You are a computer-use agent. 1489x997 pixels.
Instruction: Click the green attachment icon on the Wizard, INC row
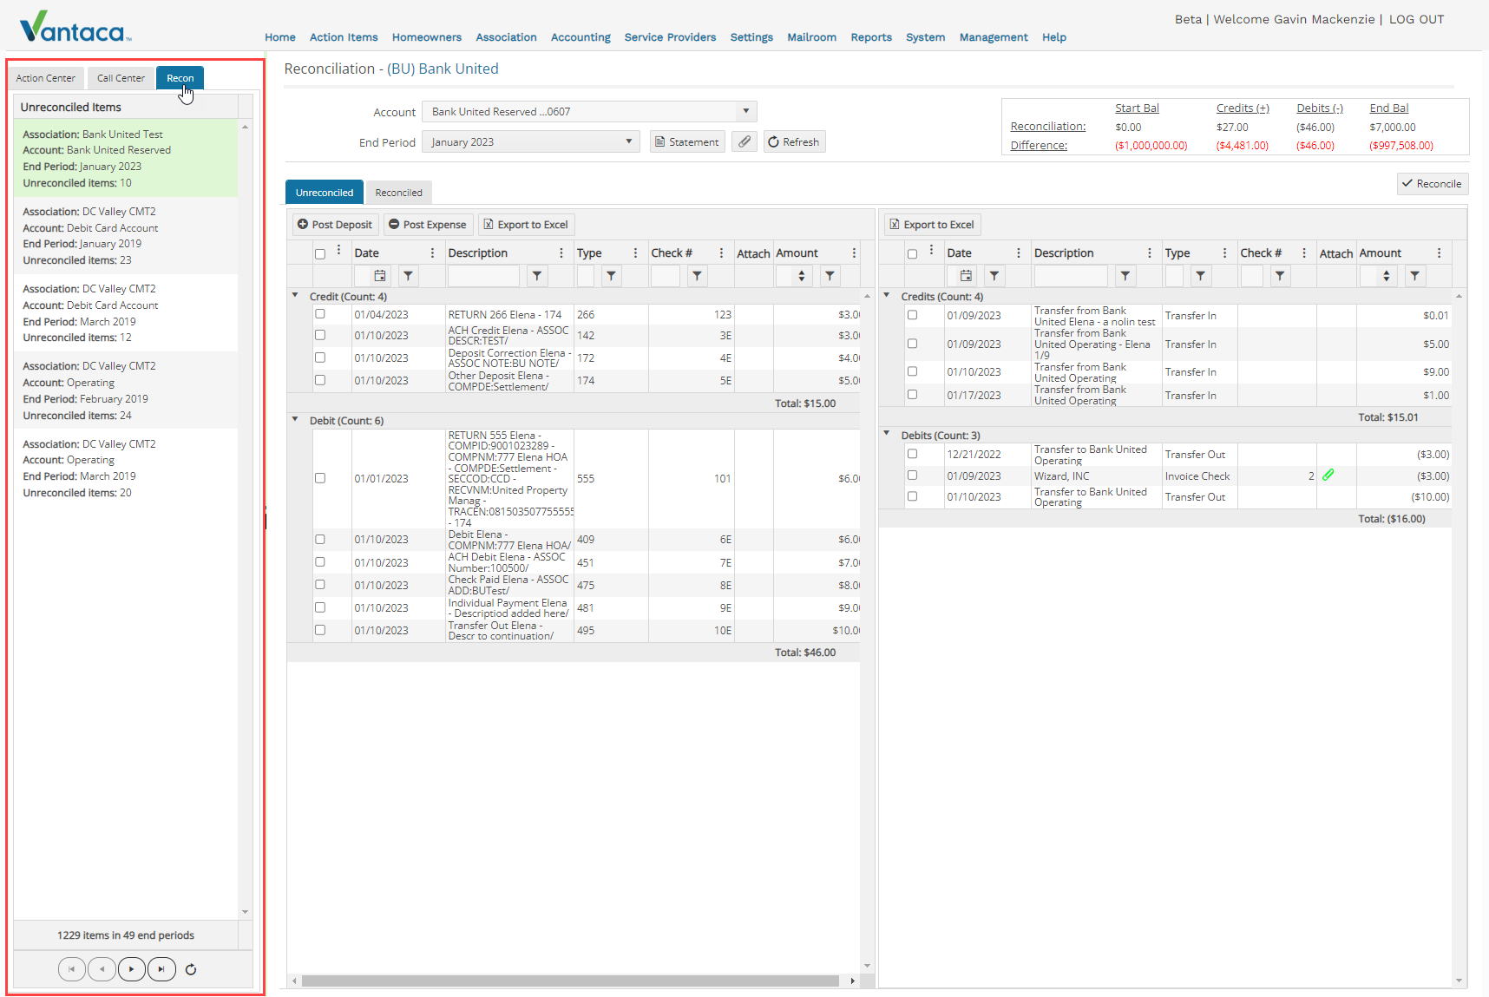[x=1330, y=475]
